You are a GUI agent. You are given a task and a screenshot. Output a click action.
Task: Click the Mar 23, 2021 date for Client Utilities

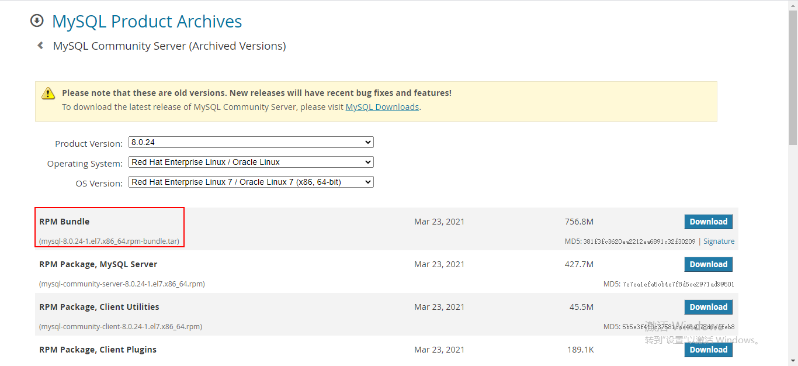tap(439, 307)
